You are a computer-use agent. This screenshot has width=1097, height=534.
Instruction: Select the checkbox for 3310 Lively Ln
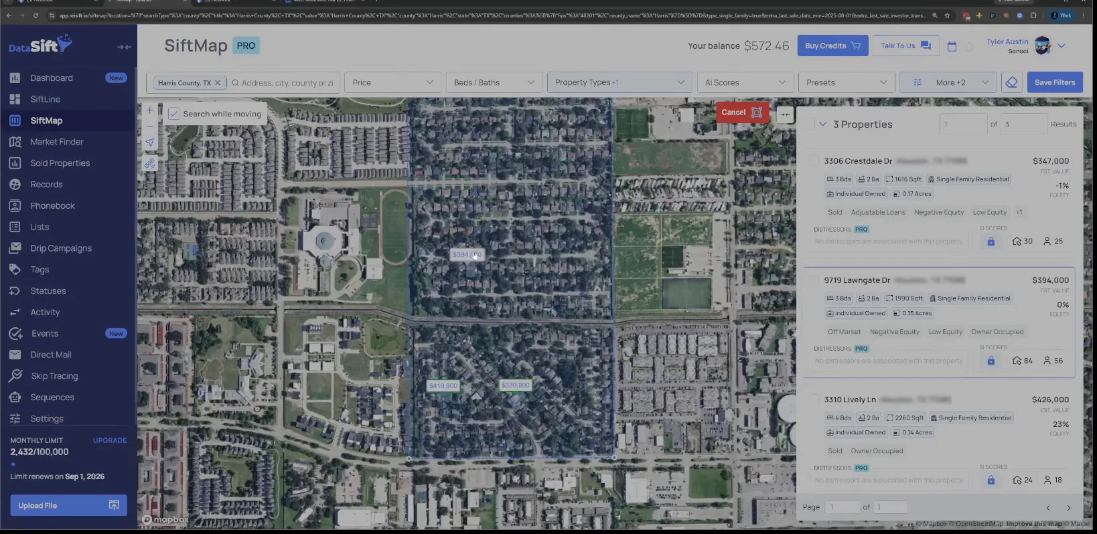[x=814, y=399]
